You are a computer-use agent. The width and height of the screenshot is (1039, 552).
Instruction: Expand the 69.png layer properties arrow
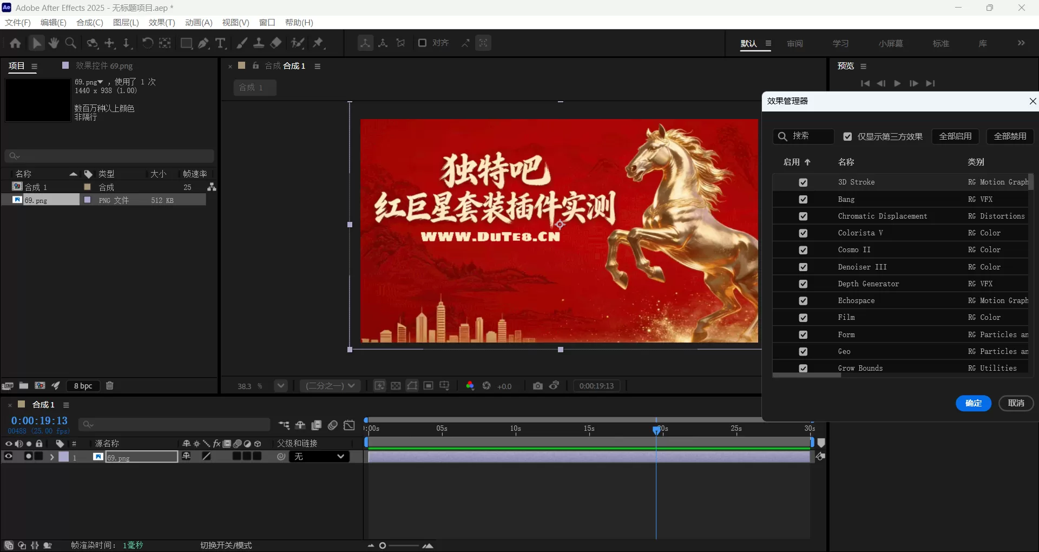(x=52, y=457)
